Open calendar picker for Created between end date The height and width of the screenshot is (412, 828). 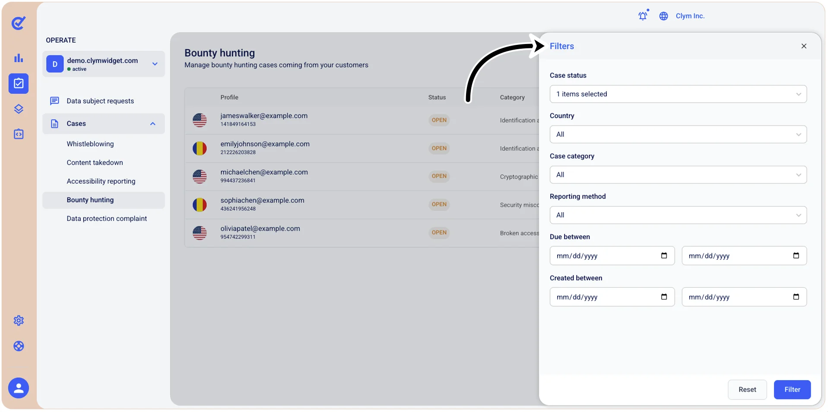796,297
